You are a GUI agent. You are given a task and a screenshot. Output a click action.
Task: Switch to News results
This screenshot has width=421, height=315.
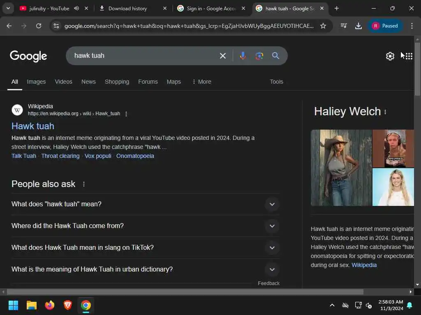88,82
